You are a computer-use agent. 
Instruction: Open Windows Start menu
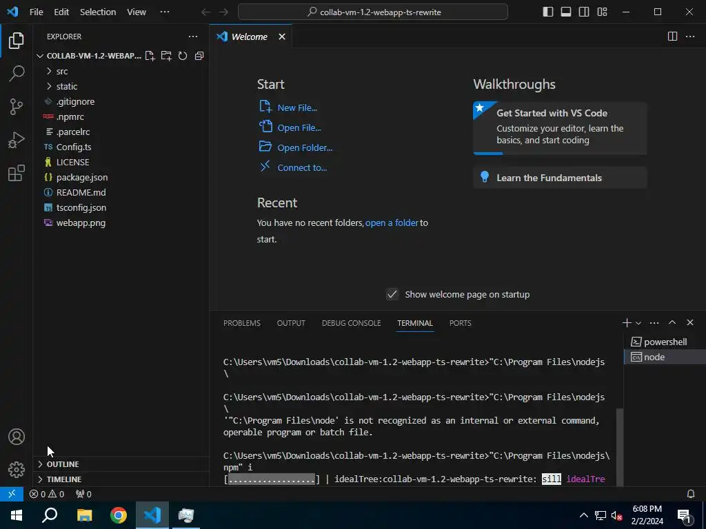[17, 515]
